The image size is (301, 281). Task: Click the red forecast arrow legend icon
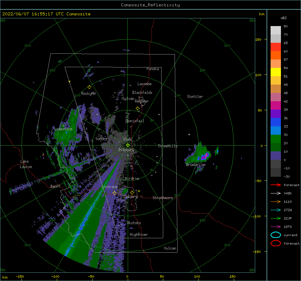pos(276,185)
